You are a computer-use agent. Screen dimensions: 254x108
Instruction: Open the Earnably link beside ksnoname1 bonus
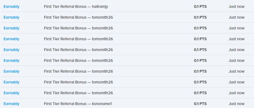[11, 104]
